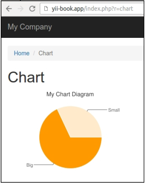
Task: Open the My Company brand link
Action: pos(30,27)
